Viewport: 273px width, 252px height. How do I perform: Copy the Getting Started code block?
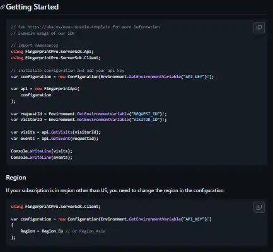[259, 28]
